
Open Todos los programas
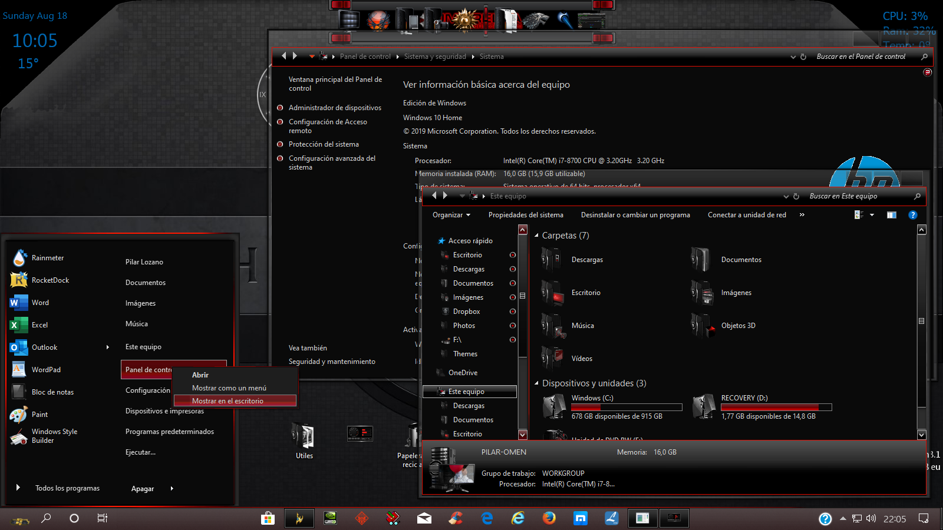(67, 488)
